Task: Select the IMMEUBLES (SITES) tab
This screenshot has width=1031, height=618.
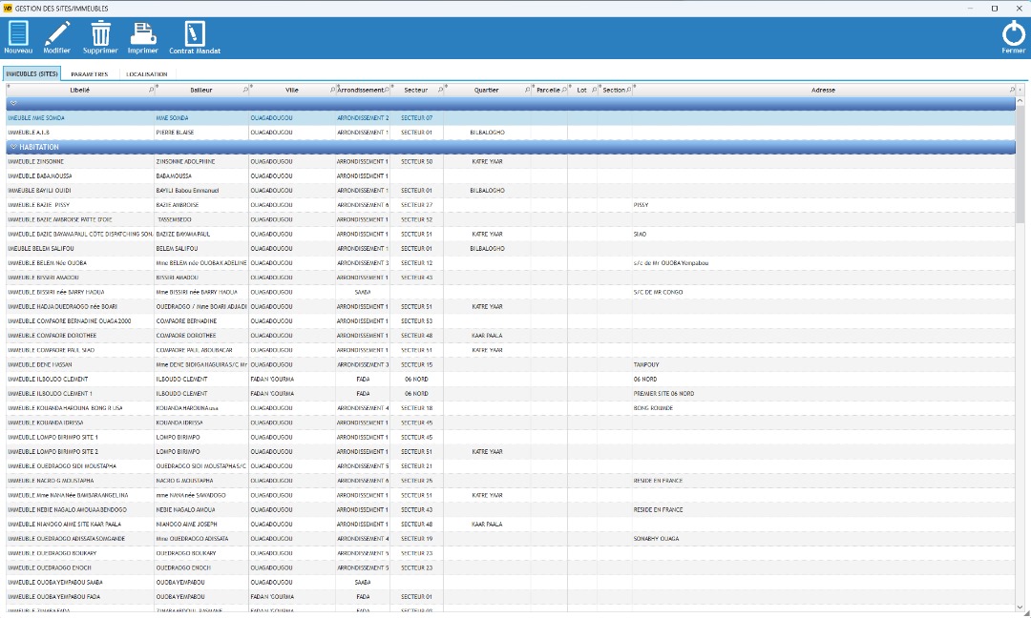Action: [x=32, y=73]
